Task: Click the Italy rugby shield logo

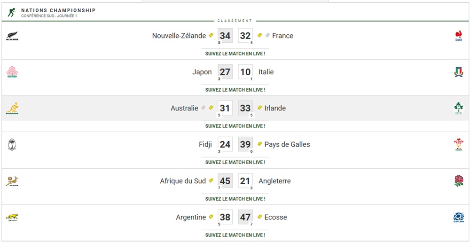Action: coord(458,72)
